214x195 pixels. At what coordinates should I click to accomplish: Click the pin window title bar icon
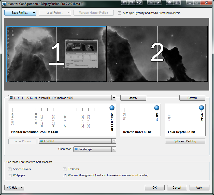click(158, 3)
